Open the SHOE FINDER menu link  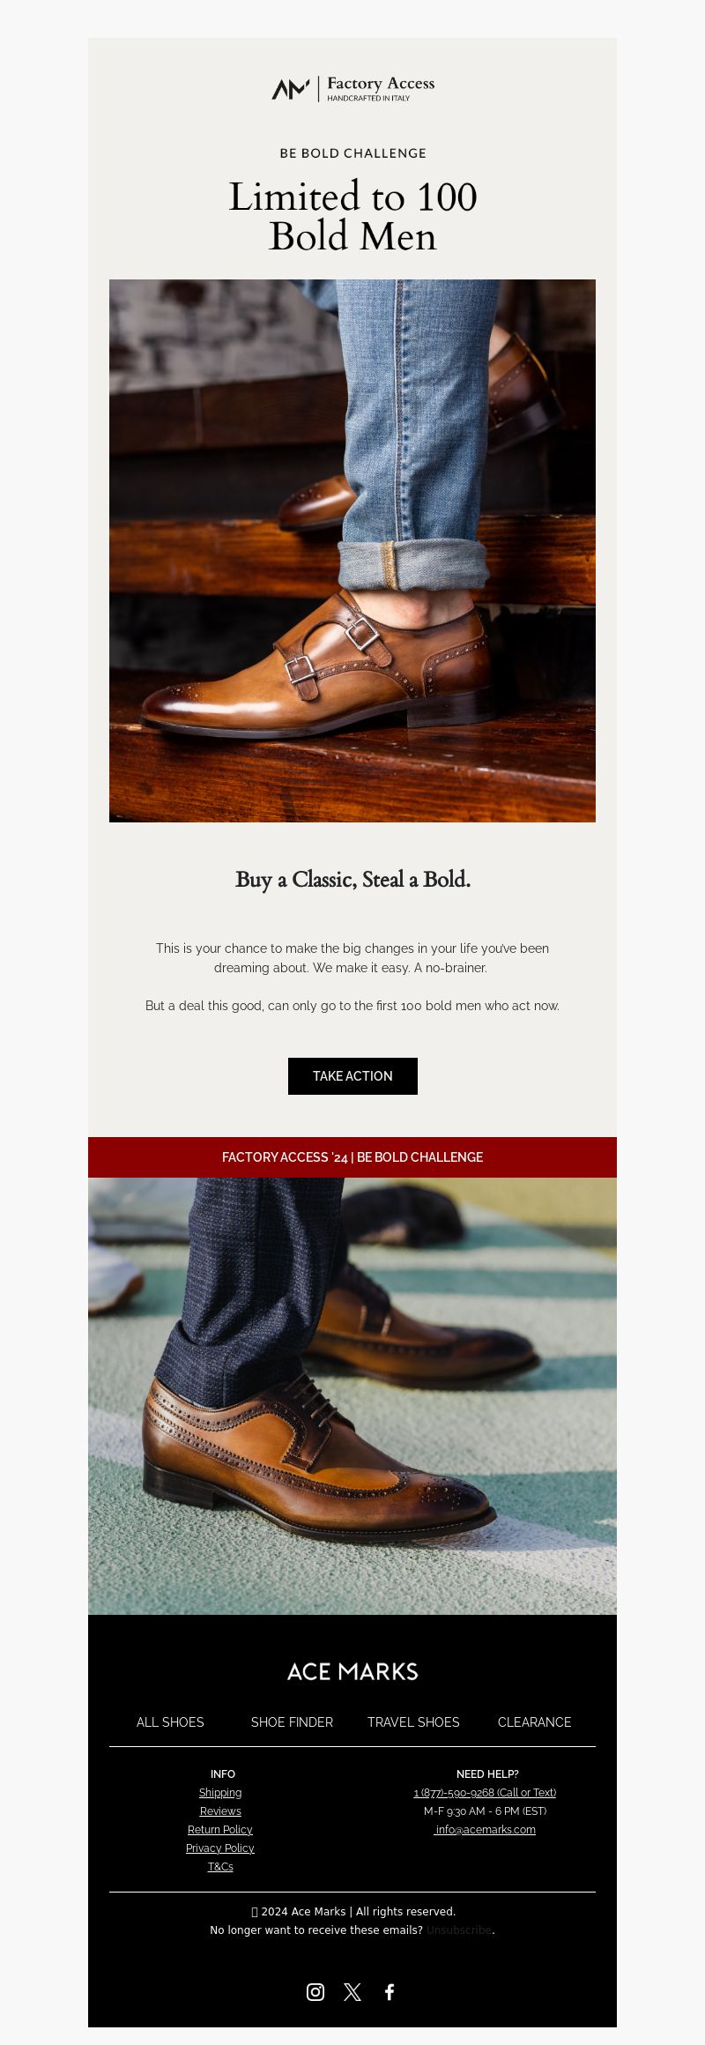tap(292, 1722)
